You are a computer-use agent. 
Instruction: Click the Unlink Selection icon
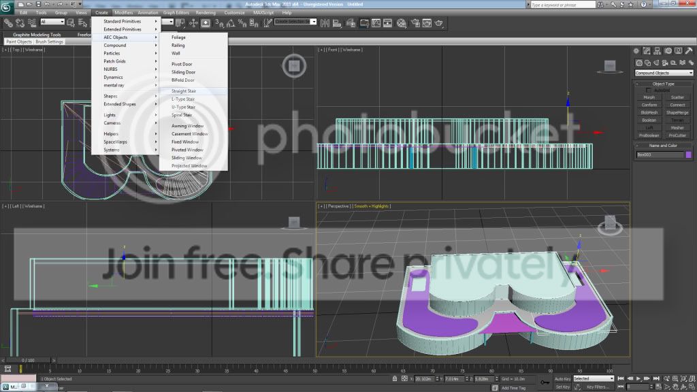pos(20,22)
